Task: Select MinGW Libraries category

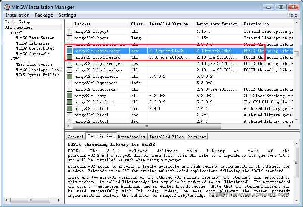Action: point(32,43)
